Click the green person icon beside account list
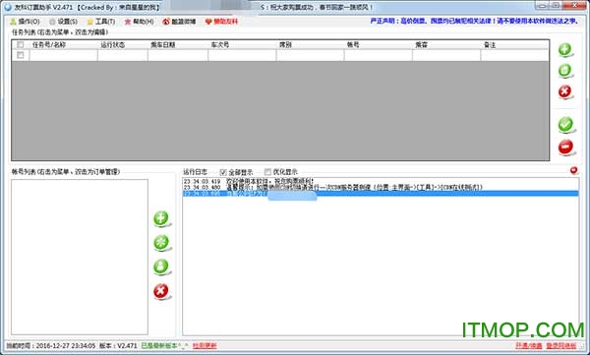This screenshot has width=590, height=355. [161, 266]
